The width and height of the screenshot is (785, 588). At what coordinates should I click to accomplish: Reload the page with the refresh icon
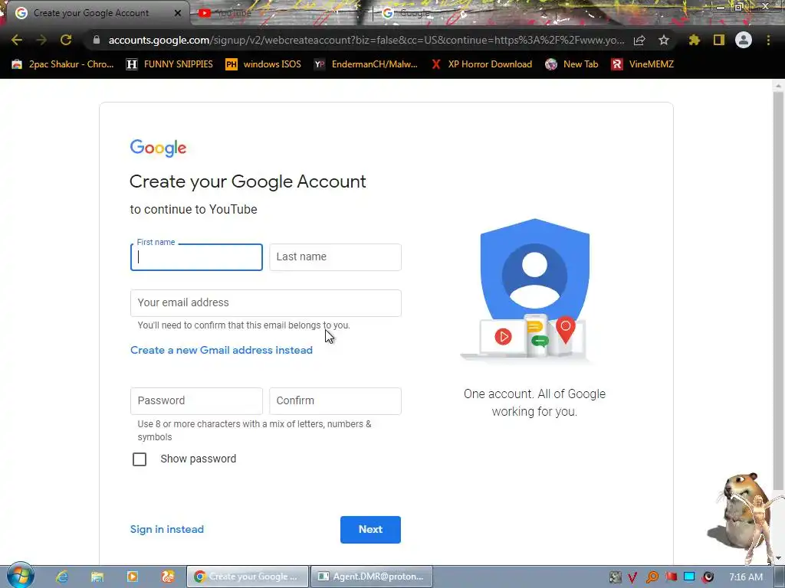[x=66, y=40]
